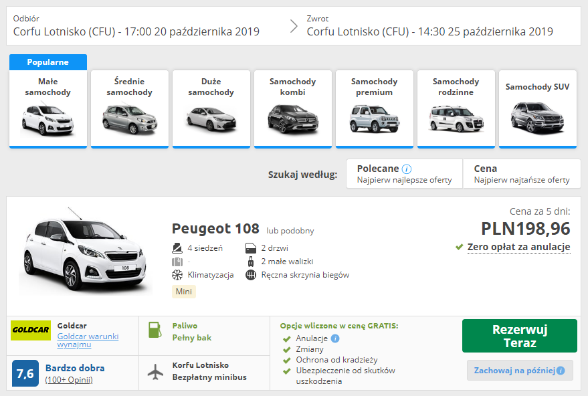588x396 pixels.
Task: Open the 100+ Opinii reviews link
Action: click(69, 380)
